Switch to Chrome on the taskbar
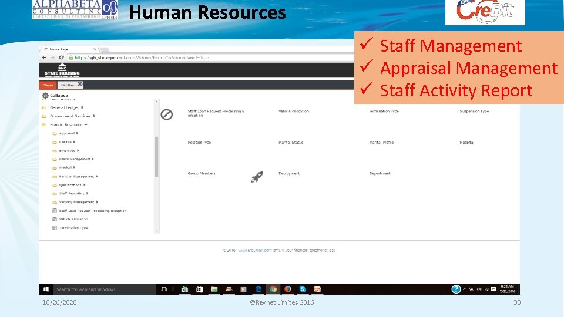This screenshot has height=317, width=564. tap(273, 289)
